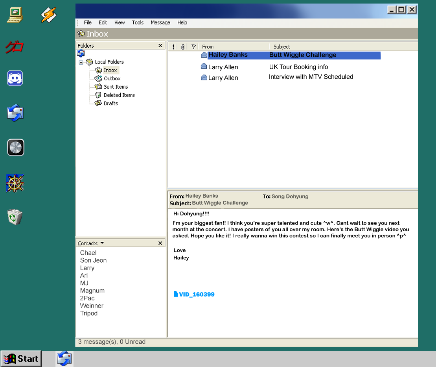Screen dimensions: 436x367
Task: Open the red Japanese text desktop icon
Action: 15,47
